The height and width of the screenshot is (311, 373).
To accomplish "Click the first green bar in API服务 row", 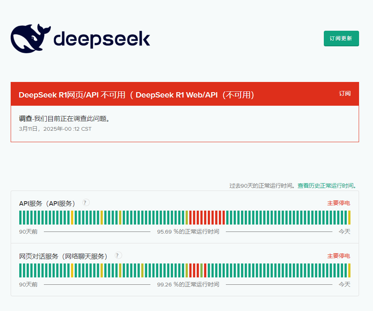I will pyautogui.click(x=20, y=217).
